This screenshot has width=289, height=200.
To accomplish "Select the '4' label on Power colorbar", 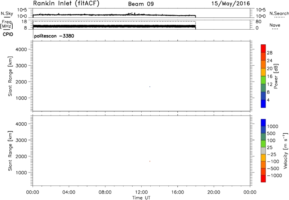I will 268,100.
